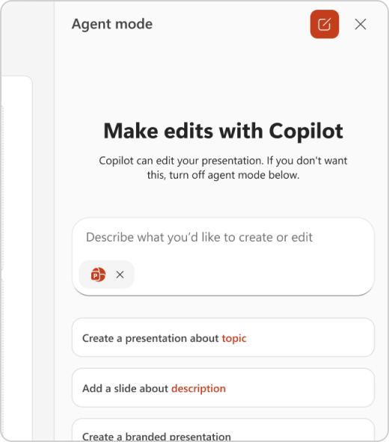Click the white slide canvas beside the pane

(16, 254)
